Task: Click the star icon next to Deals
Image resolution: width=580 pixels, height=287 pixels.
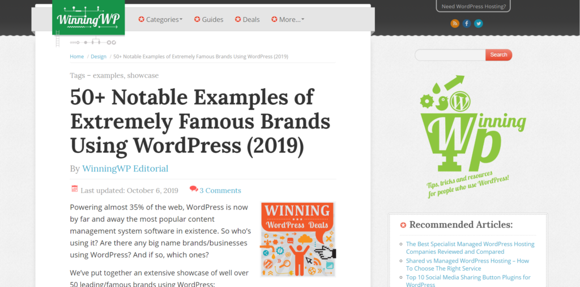Action: pyautogui.click(x=238, y=19)
